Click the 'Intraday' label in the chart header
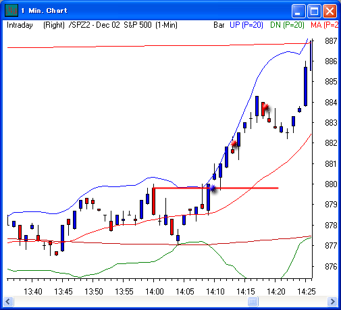The width and height of the screenshot is (341, 310). [x=20, y=25]
